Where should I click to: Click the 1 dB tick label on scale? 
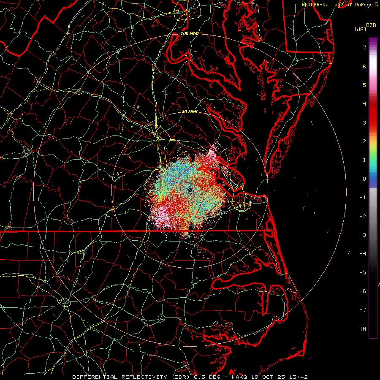click(x=364, y=160)
